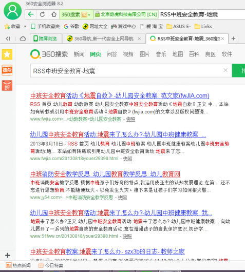This screenshot has width=245, height=272.
Task: Open the sidebar red news icon
Action: tap(7, 70)
